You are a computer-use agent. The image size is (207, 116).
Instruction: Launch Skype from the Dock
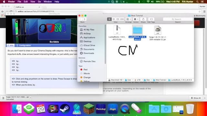(113, 109)
